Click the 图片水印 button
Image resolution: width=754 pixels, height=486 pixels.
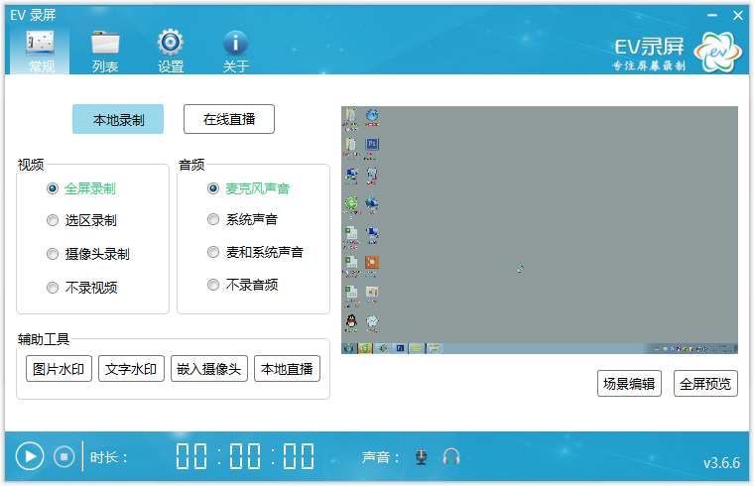click(59, 369)
